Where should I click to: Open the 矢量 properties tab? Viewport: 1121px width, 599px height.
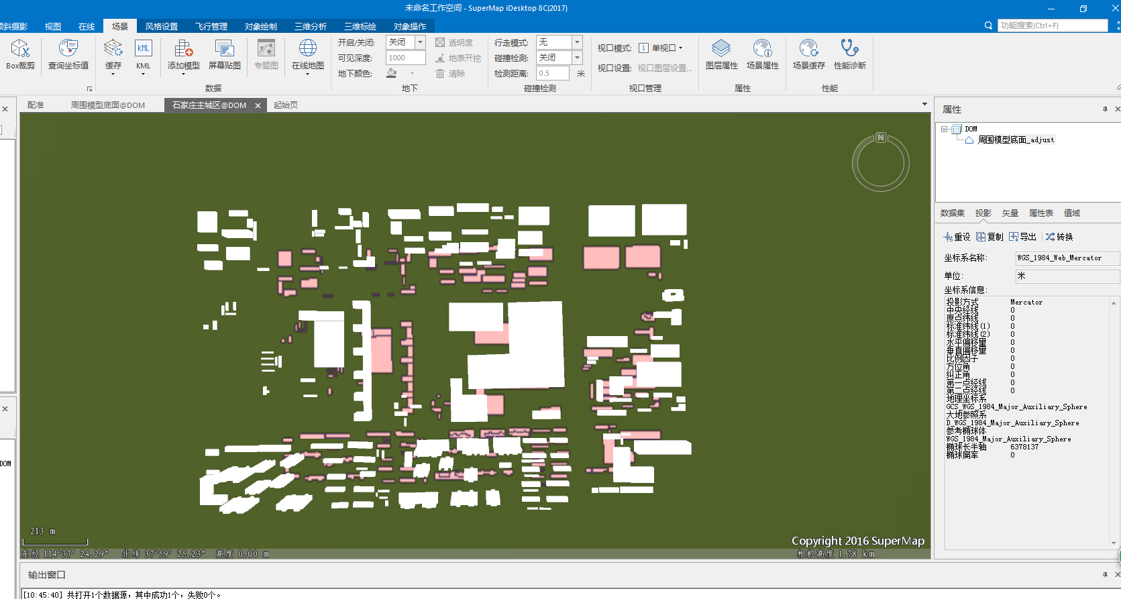point(1010,213)
